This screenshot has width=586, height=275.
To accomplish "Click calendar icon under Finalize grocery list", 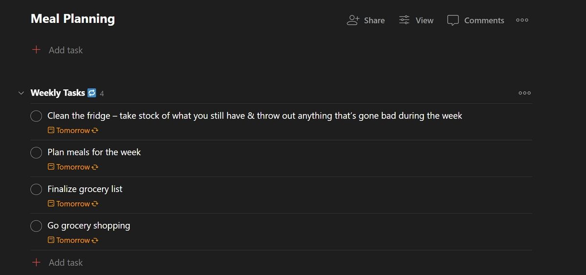I will pos(51,204).
